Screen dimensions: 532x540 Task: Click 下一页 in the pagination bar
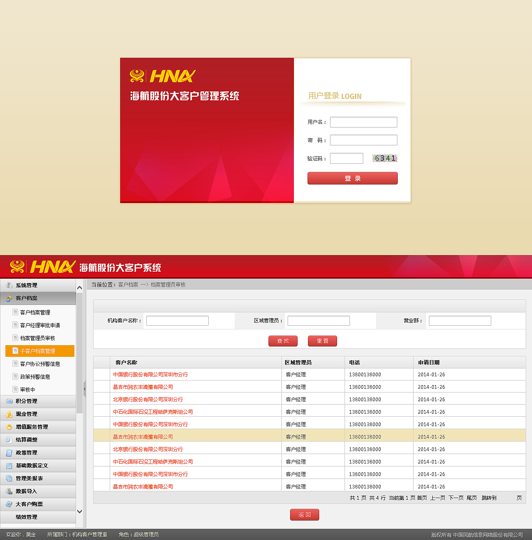[456, 498]
